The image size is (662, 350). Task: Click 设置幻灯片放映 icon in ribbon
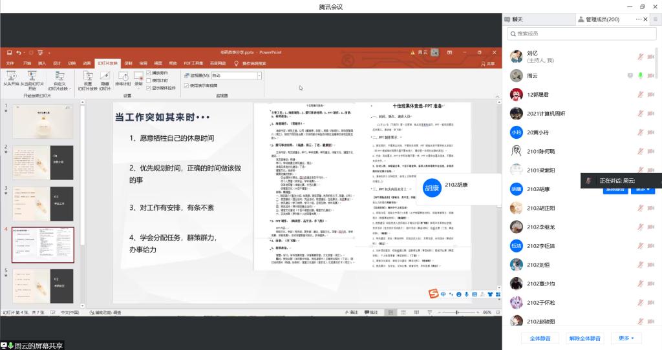(x=88, y=77)
